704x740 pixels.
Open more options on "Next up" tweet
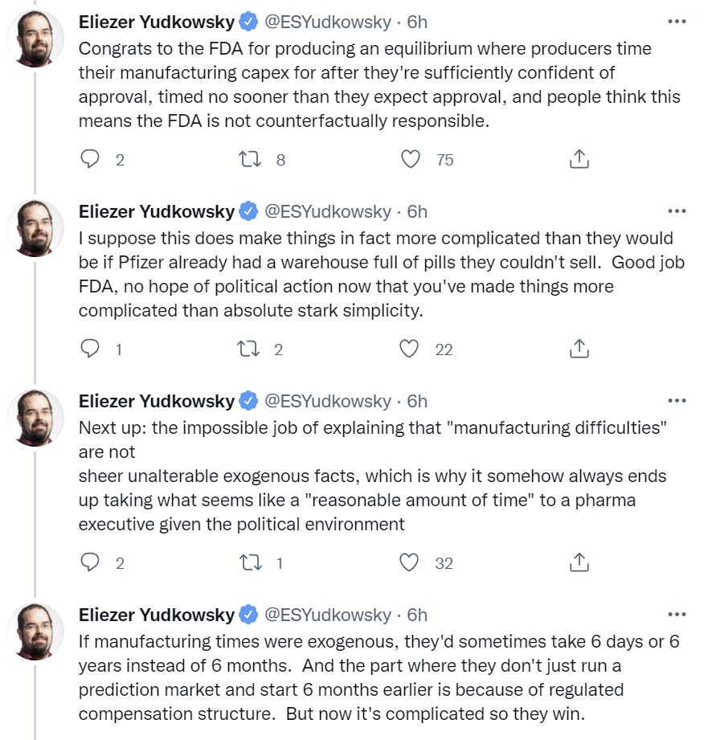click(677, 400)
